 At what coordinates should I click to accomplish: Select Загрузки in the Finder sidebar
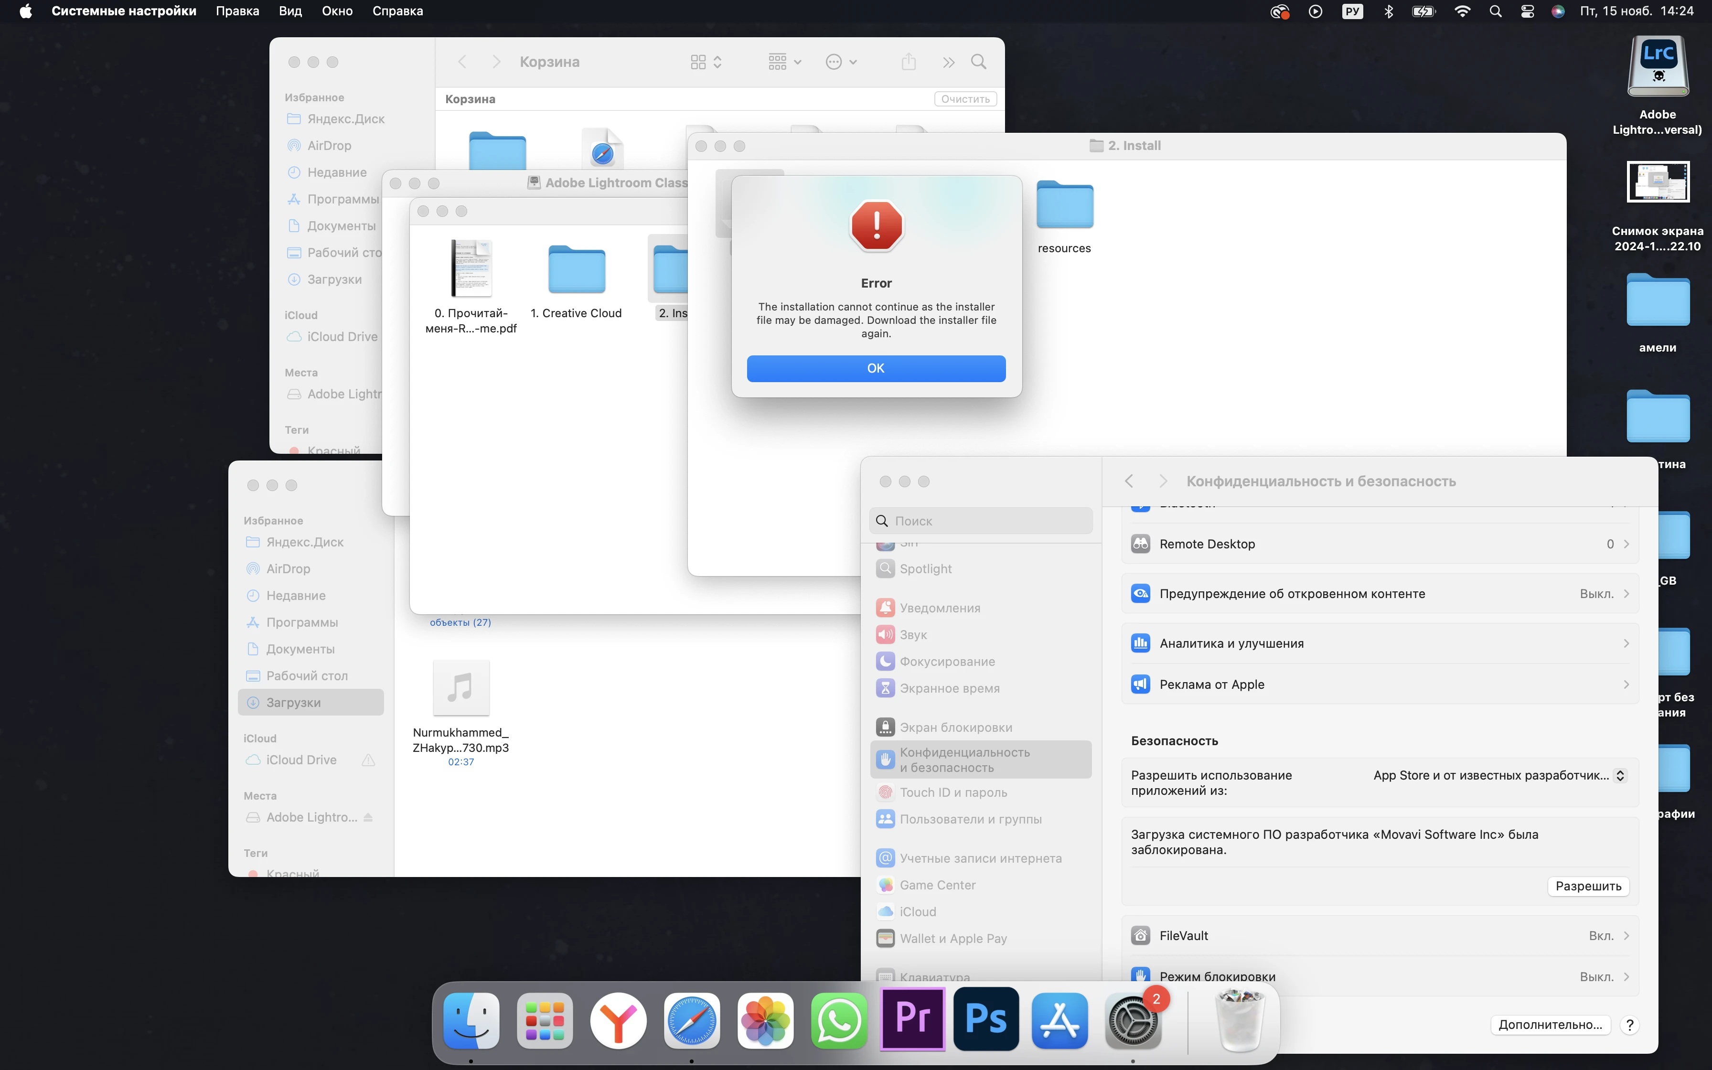coord(311,703)
